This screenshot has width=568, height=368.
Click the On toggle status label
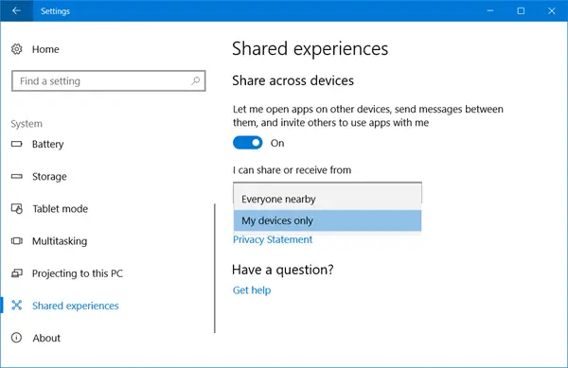coord(277,143)
